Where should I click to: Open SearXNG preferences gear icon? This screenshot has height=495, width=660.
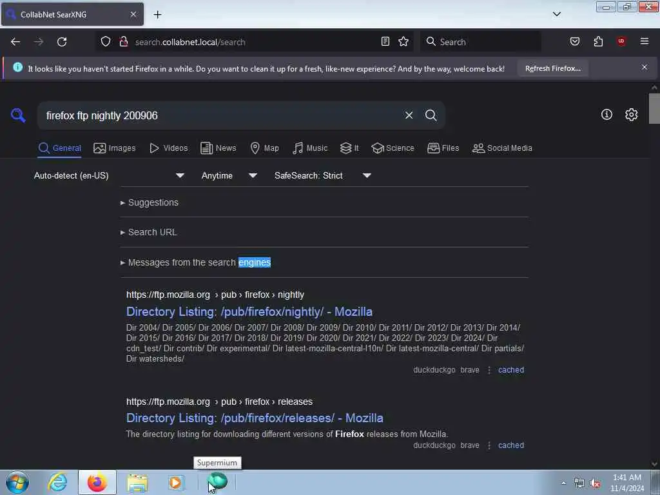(x=631, y=115)
